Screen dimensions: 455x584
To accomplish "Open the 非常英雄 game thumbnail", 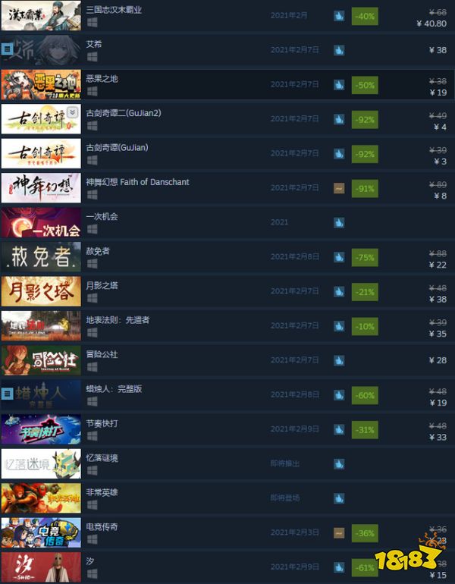I will pos(41,498).
